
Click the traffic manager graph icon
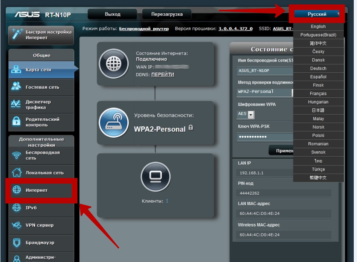16,104
